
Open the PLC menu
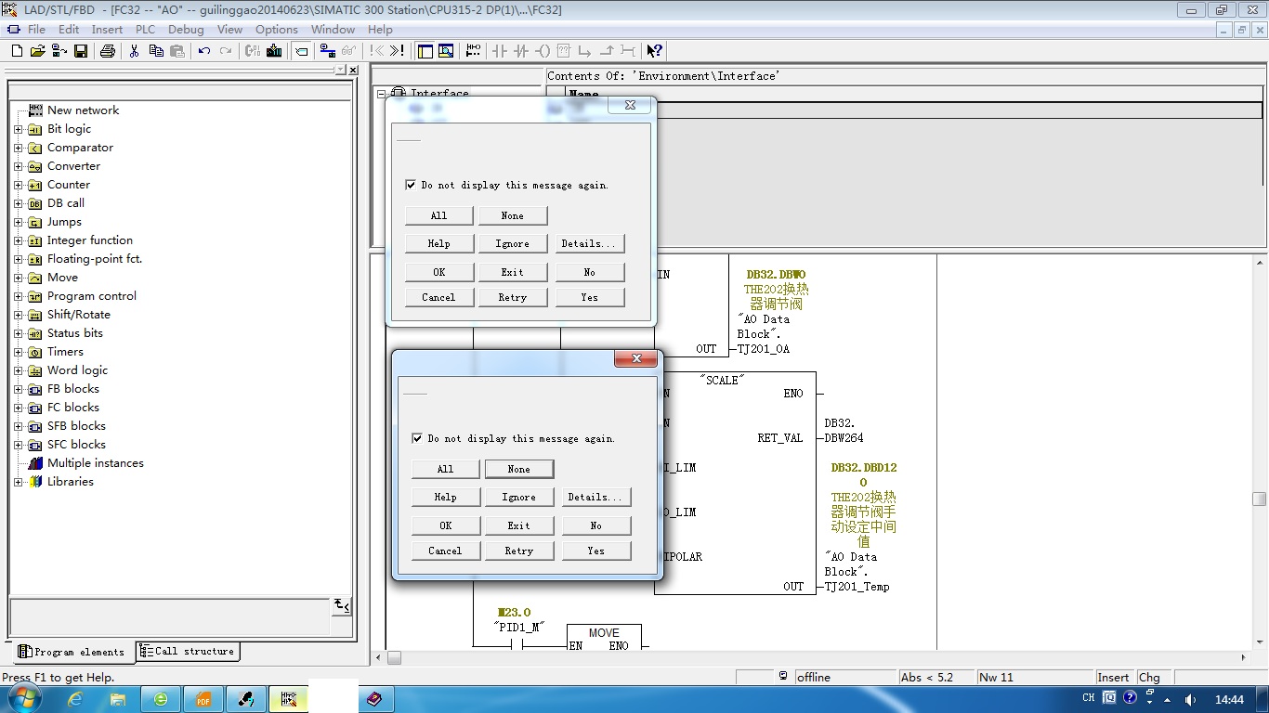coord(145,30)
